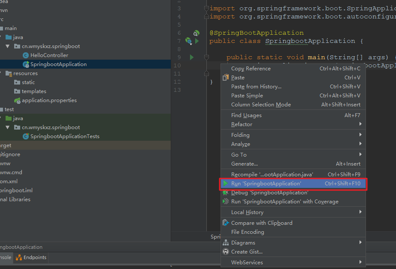Screen dimensions: 396x269
Task: Click the Diagrams icon in the context menu
Action: [226, 242]
